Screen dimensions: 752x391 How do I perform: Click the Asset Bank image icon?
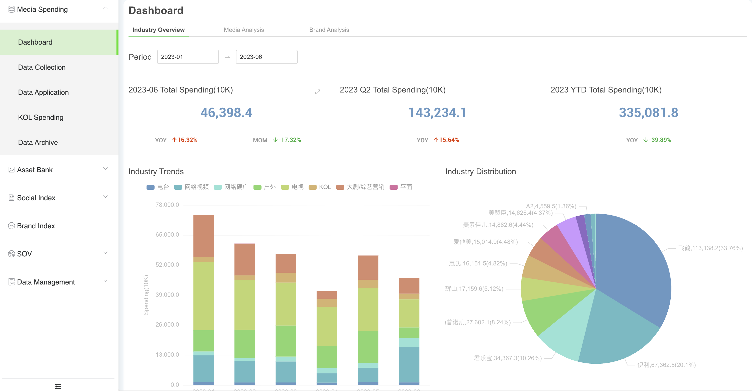pyautogui.click(x=11, y=170)
